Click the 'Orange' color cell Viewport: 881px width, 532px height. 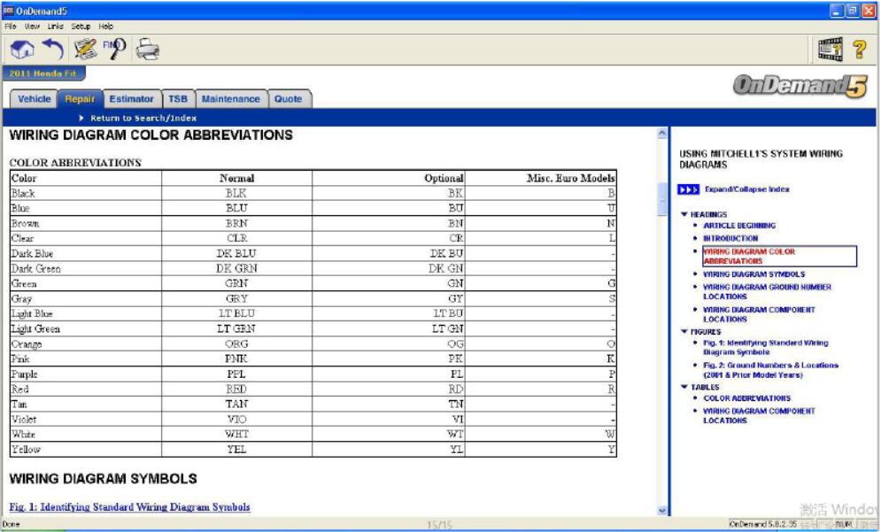coord(85,343)
